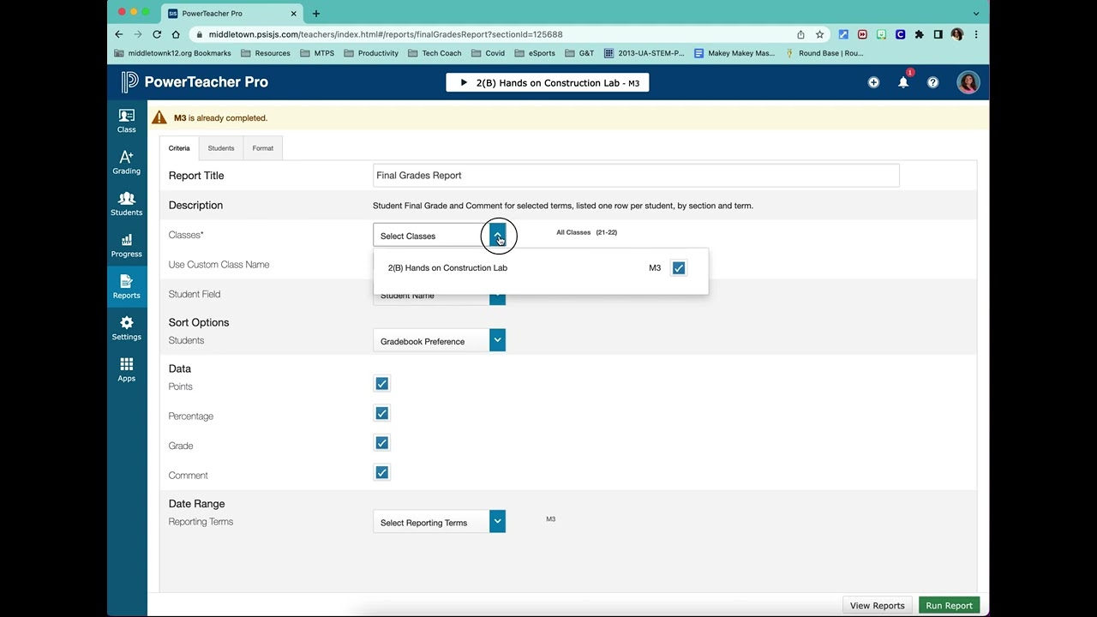Viewport: 1097px width, 617px height.
Task: Open the MTPS bookmark folder
Action: coord(317,53)
